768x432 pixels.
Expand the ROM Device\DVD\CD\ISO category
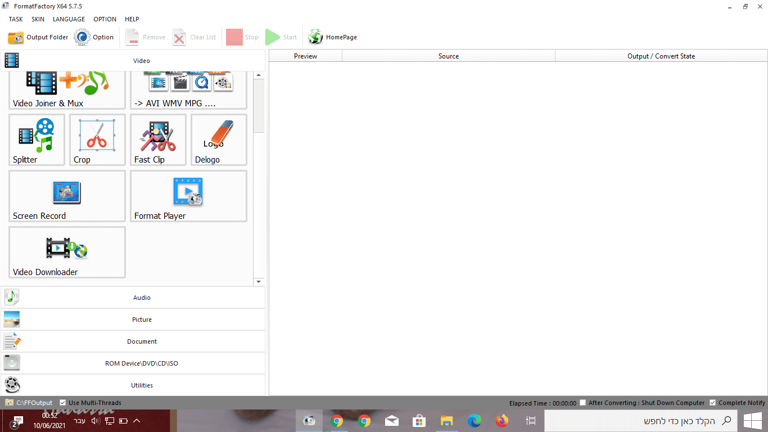(133, 363)
